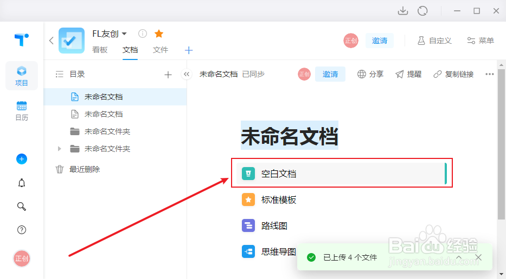
Task: Open the 菜单 menu
Action: point(481,41)
